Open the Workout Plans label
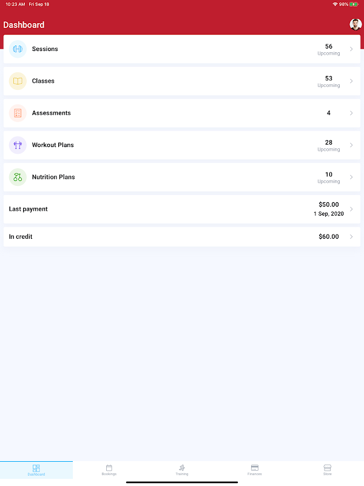364x486 pixels. [53, 145]
